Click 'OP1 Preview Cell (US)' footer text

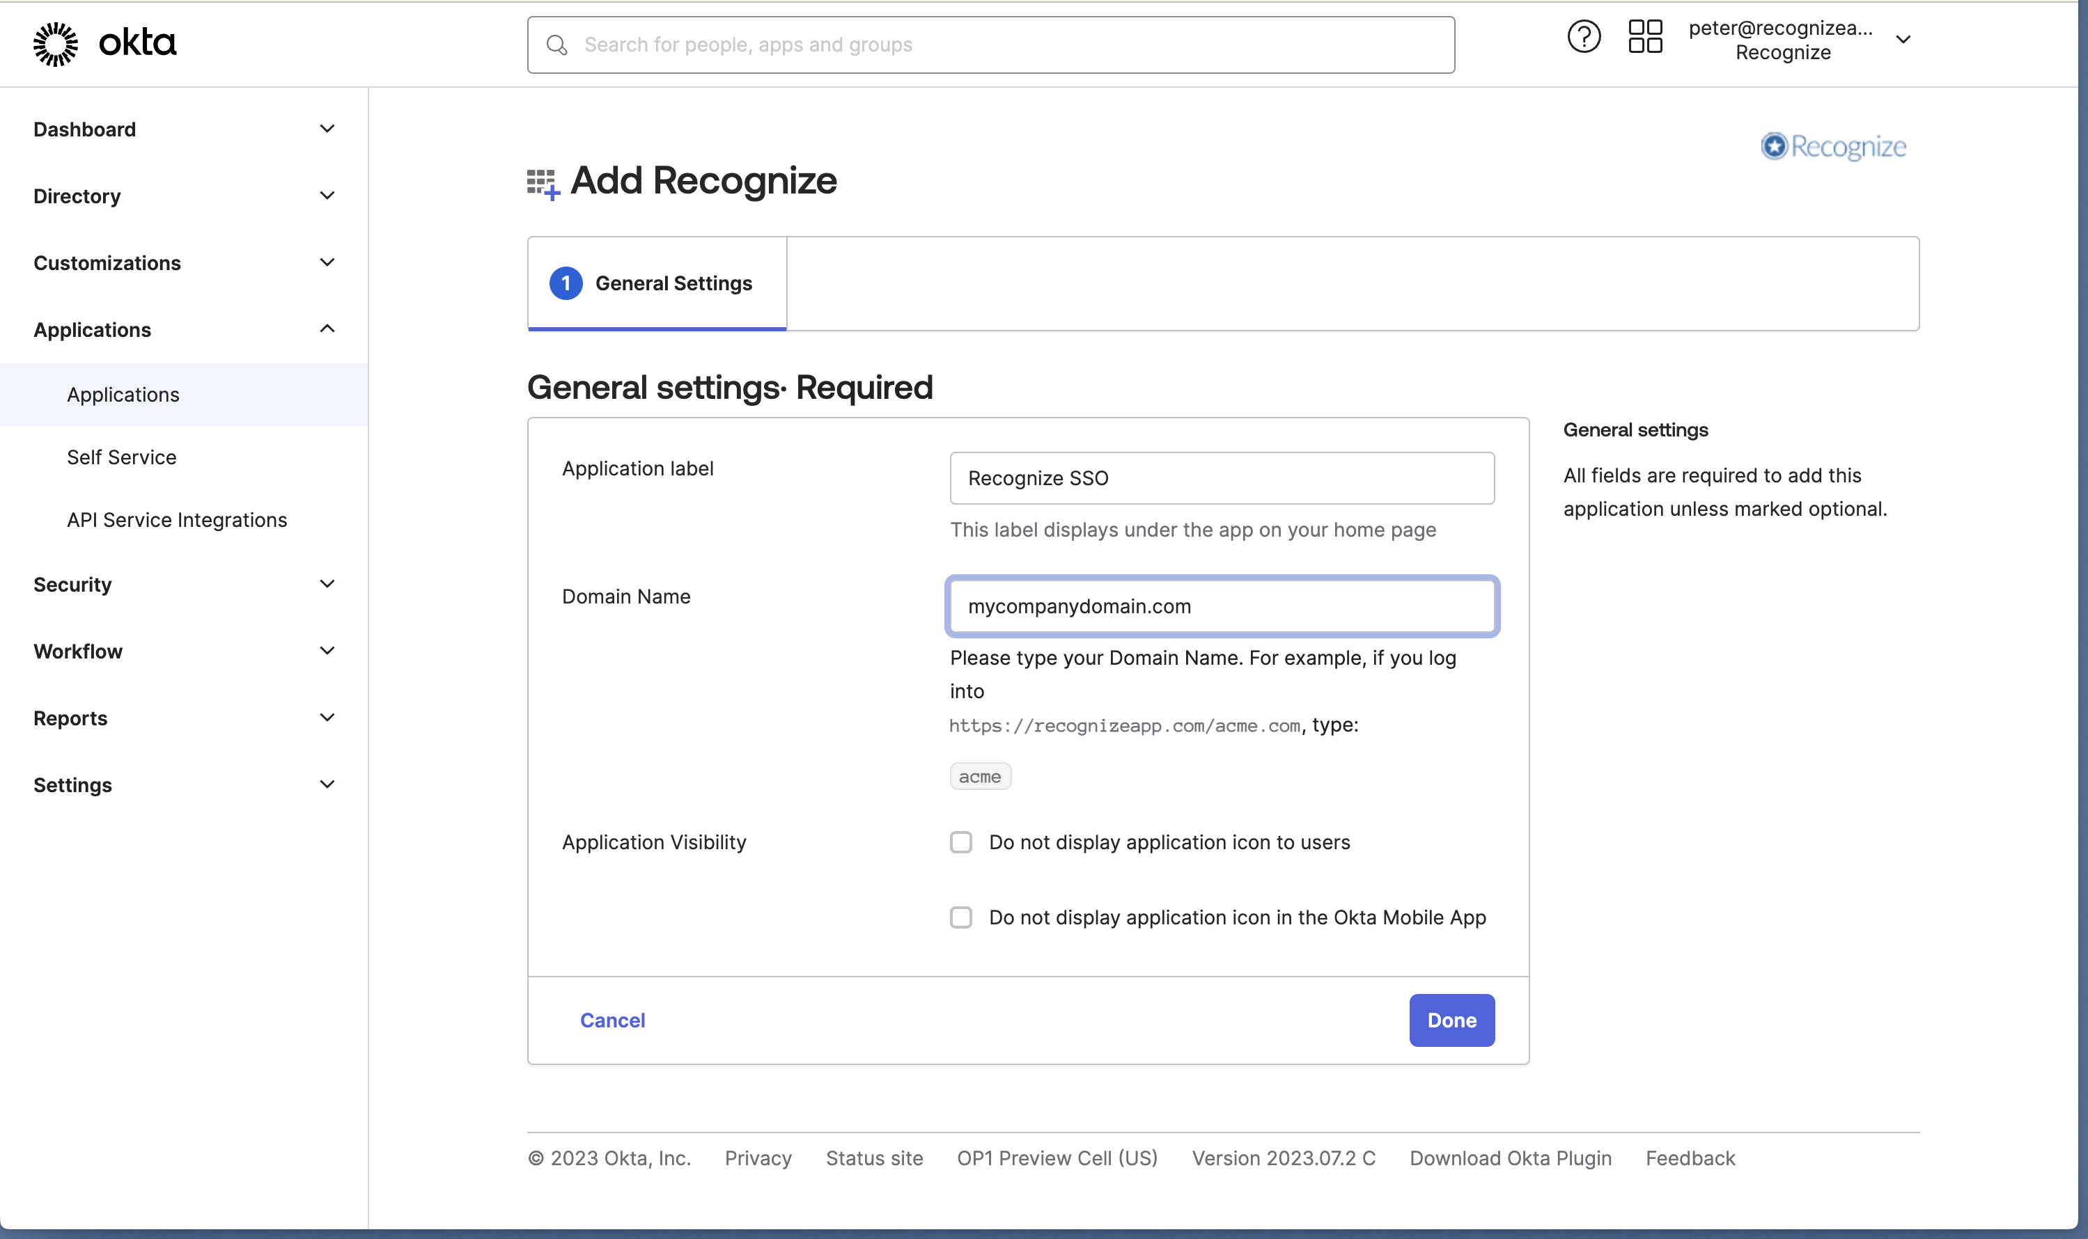1057,1158
